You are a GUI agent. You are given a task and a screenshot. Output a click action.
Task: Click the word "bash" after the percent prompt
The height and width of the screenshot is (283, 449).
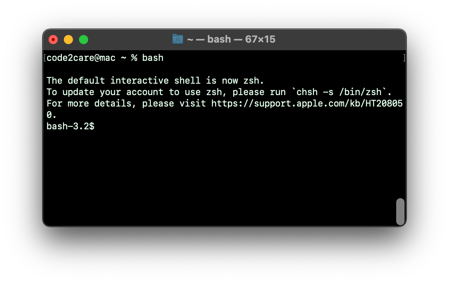pos(152,58)
